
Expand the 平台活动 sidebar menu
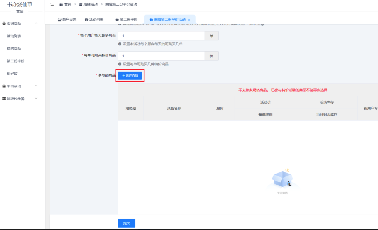[x=36, y=86]
